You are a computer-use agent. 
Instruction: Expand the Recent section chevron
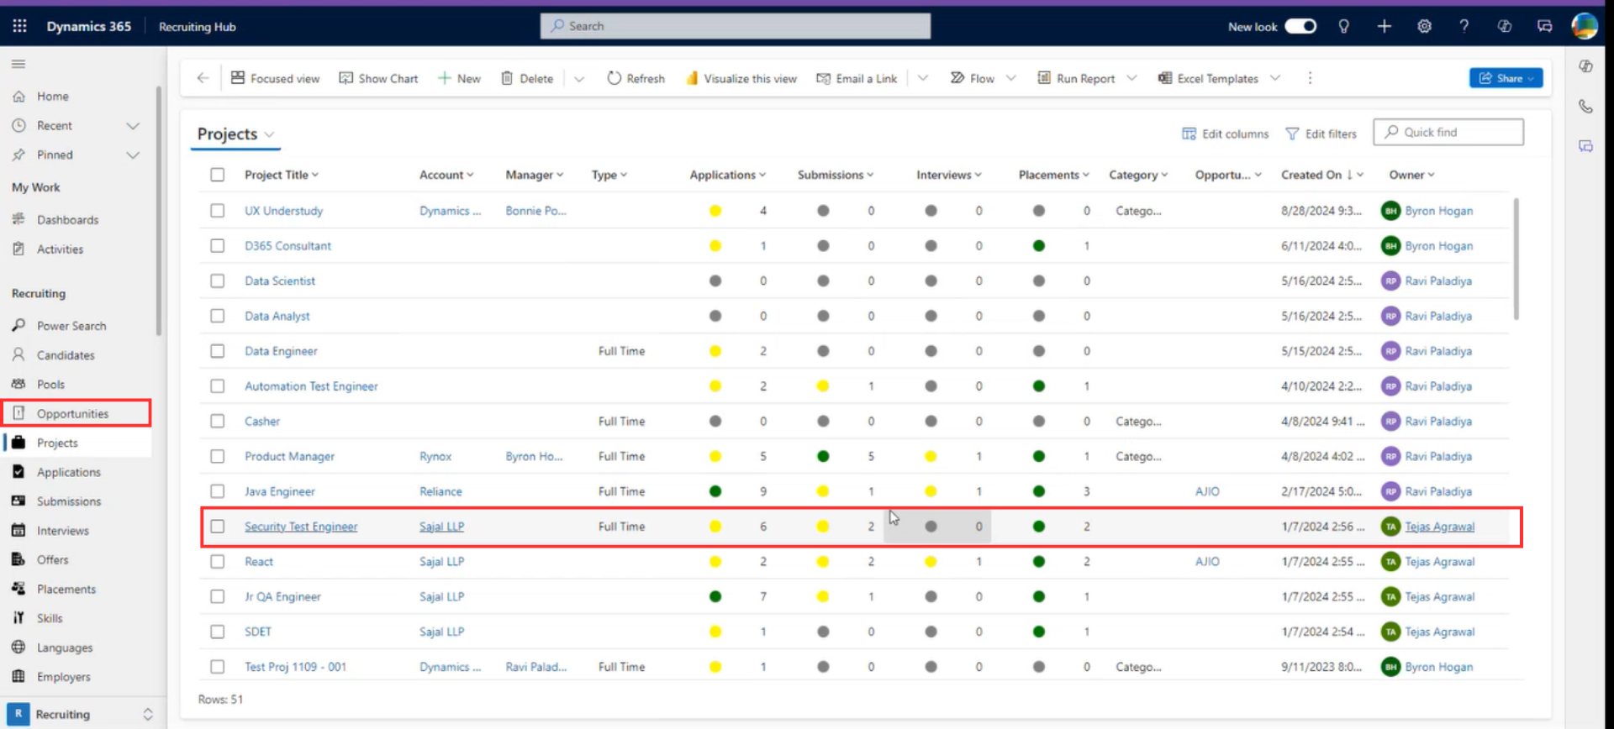click(x=133, y=126)
